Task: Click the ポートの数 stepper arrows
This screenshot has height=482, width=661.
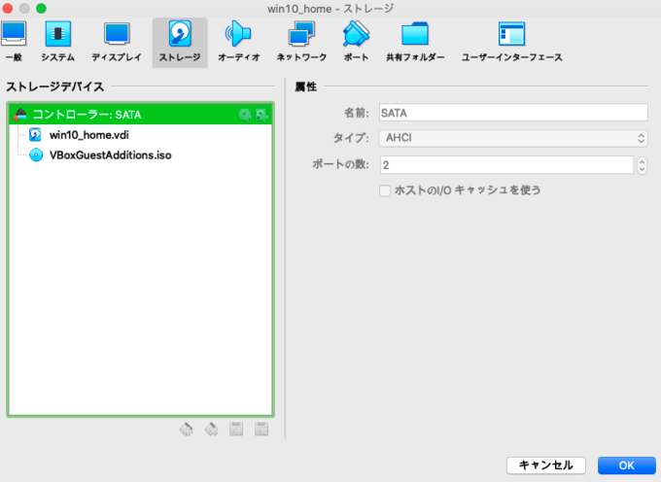Action: [642, 165]
